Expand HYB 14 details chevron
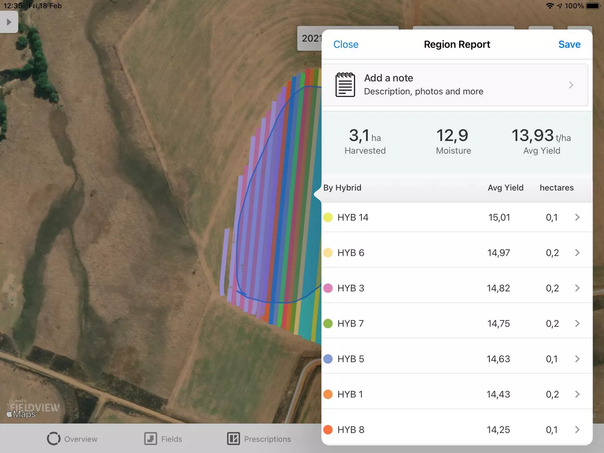604x453 pixels. (577, 218)
